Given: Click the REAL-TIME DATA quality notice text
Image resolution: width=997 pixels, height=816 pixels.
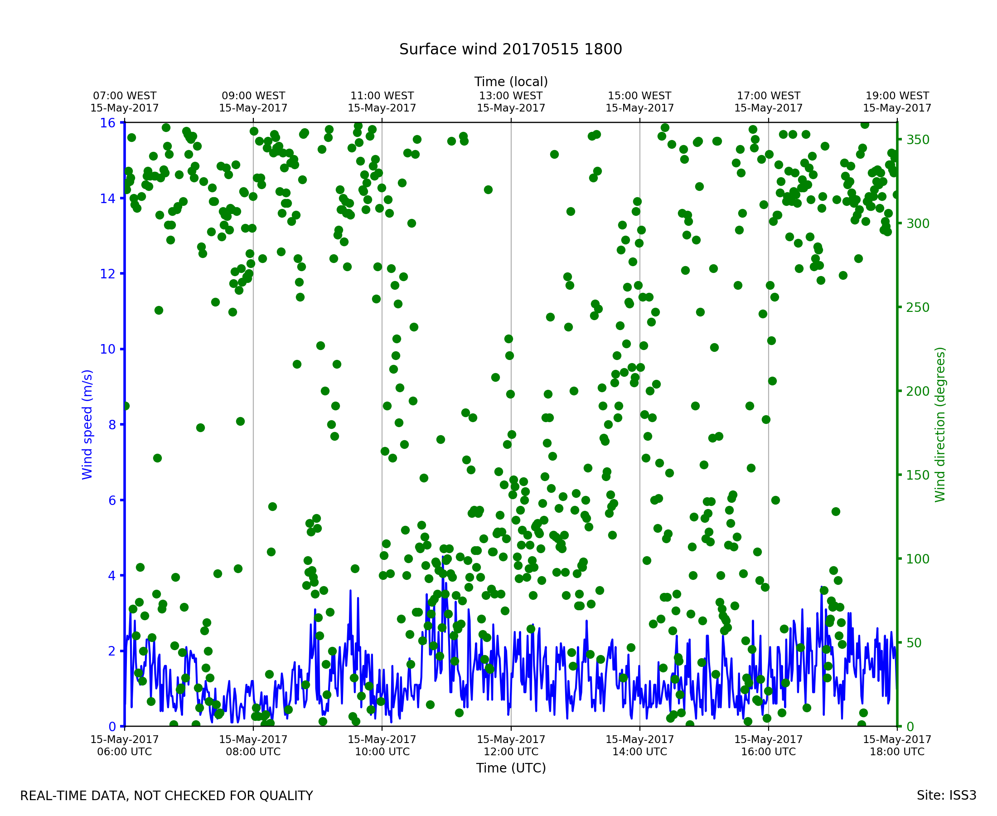Looking at the screenshot, I should click(166, 796).
